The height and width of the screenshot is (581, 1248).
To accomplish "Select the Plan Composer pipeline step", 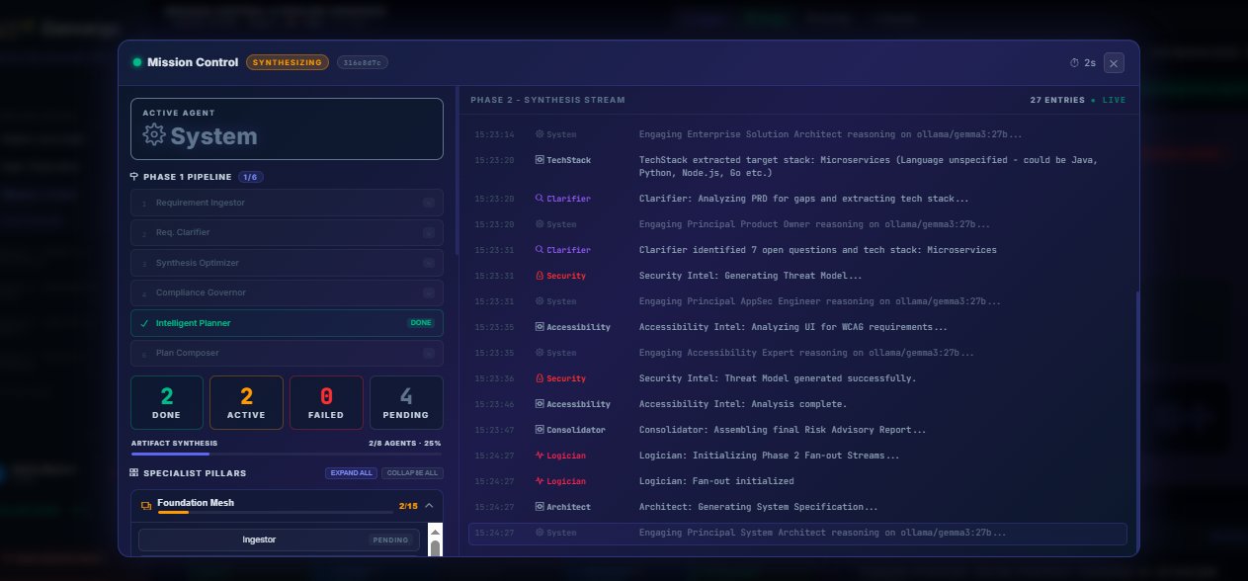I will 287,353.
